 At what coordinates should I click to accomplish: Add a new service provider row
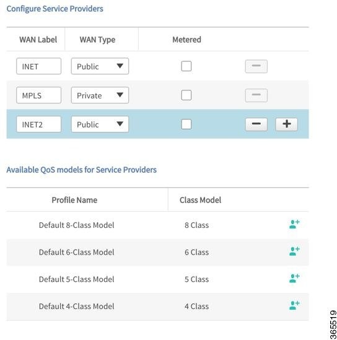pyautogui.click(x=286, y=124)
